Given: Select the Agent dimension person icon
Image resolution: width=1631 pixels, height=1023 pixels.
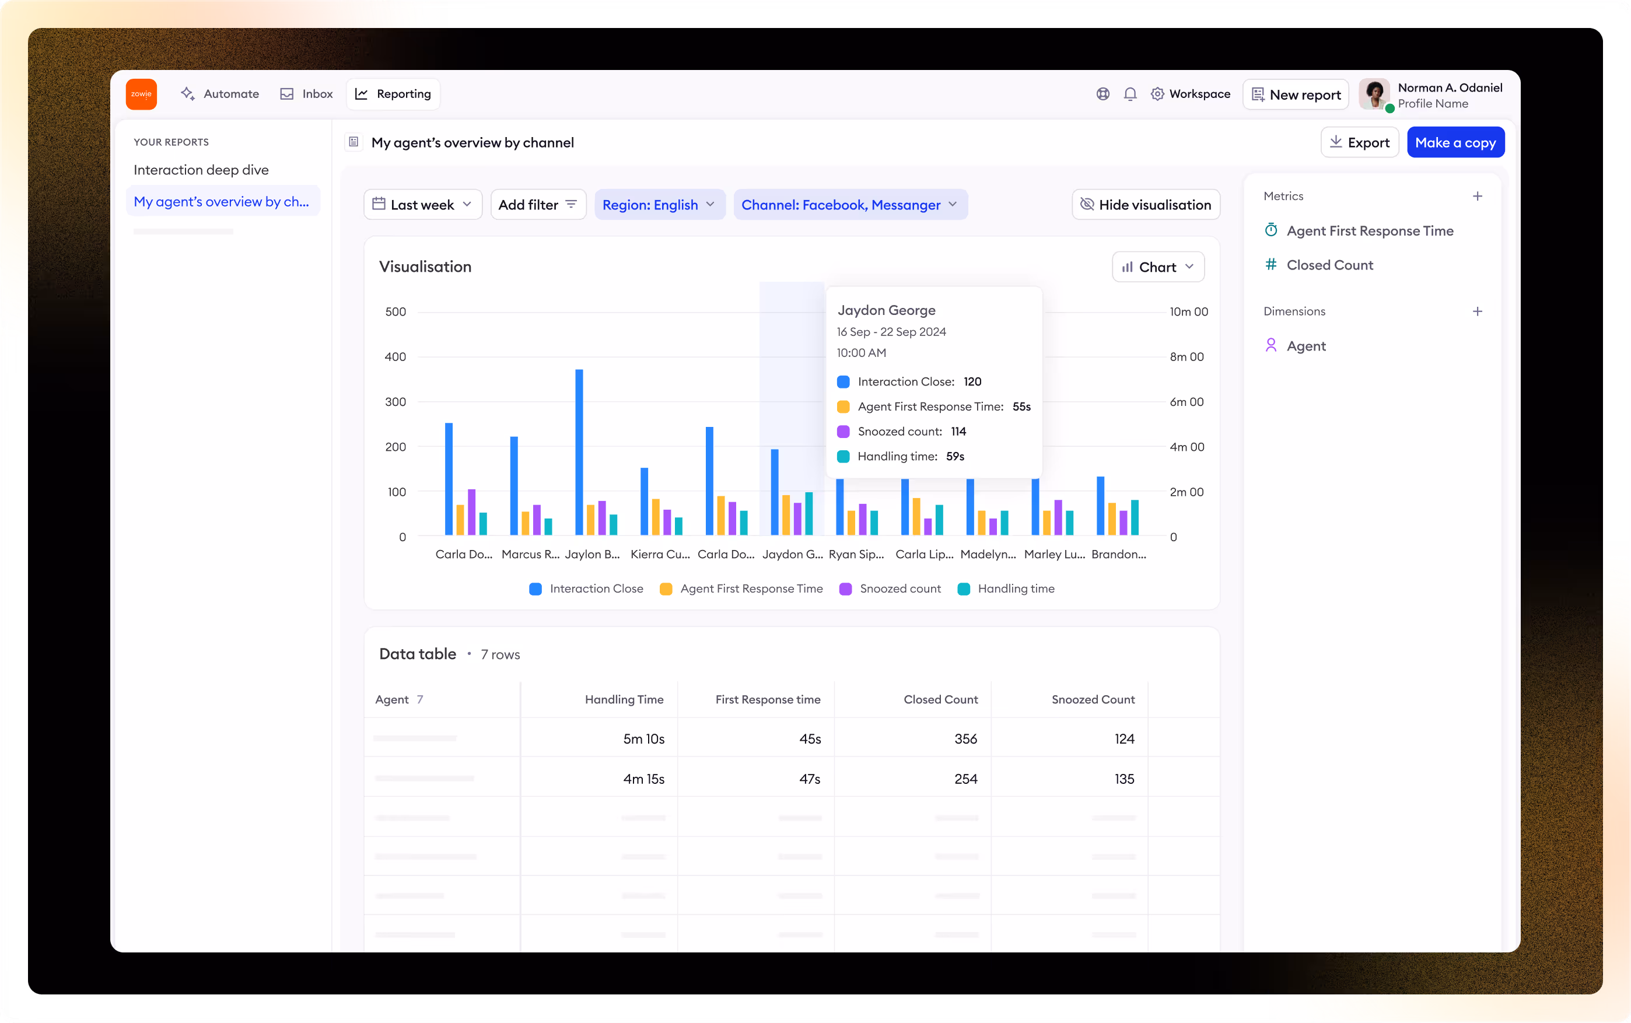Looking at the screenshot, I should click(x=1270, y=346).
